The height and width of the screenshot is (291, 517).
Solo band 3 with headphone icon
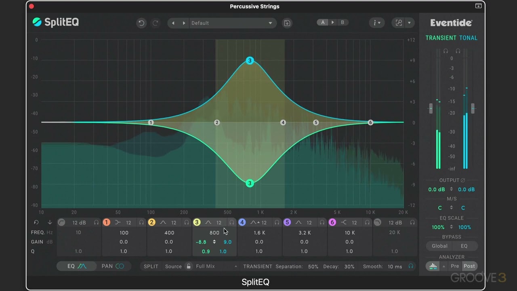[x=232, y=222]
